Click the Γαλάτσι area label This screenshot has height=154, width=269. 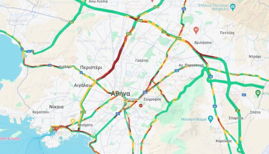pyautogui.click(x=142, y=61)
